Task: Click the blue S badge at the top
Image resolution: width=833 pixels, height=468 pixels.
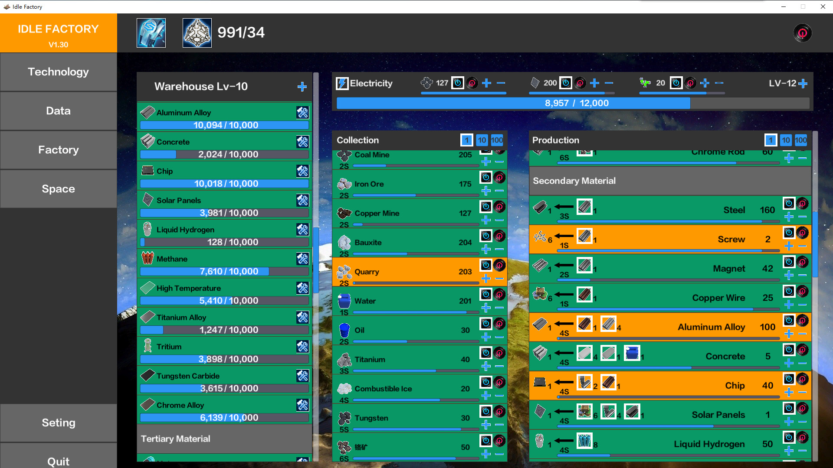Action: click(x=151, y=32)
